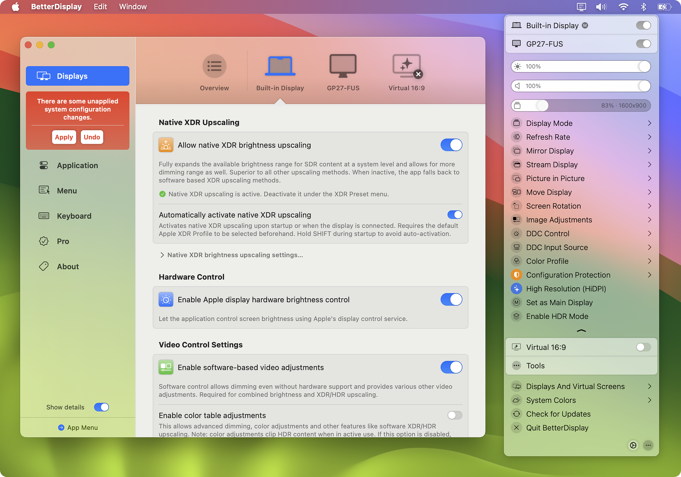This screenshot has width=681, height=477.
Task: Toggle GP27-FUS display switch
Action: coord(643,44)
